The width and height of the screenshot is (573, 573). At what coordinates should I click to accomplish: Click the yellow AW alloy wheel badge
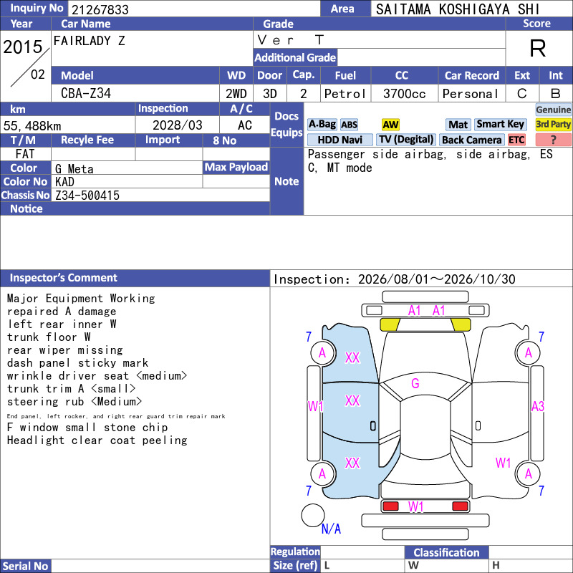[x=390, y=125]
